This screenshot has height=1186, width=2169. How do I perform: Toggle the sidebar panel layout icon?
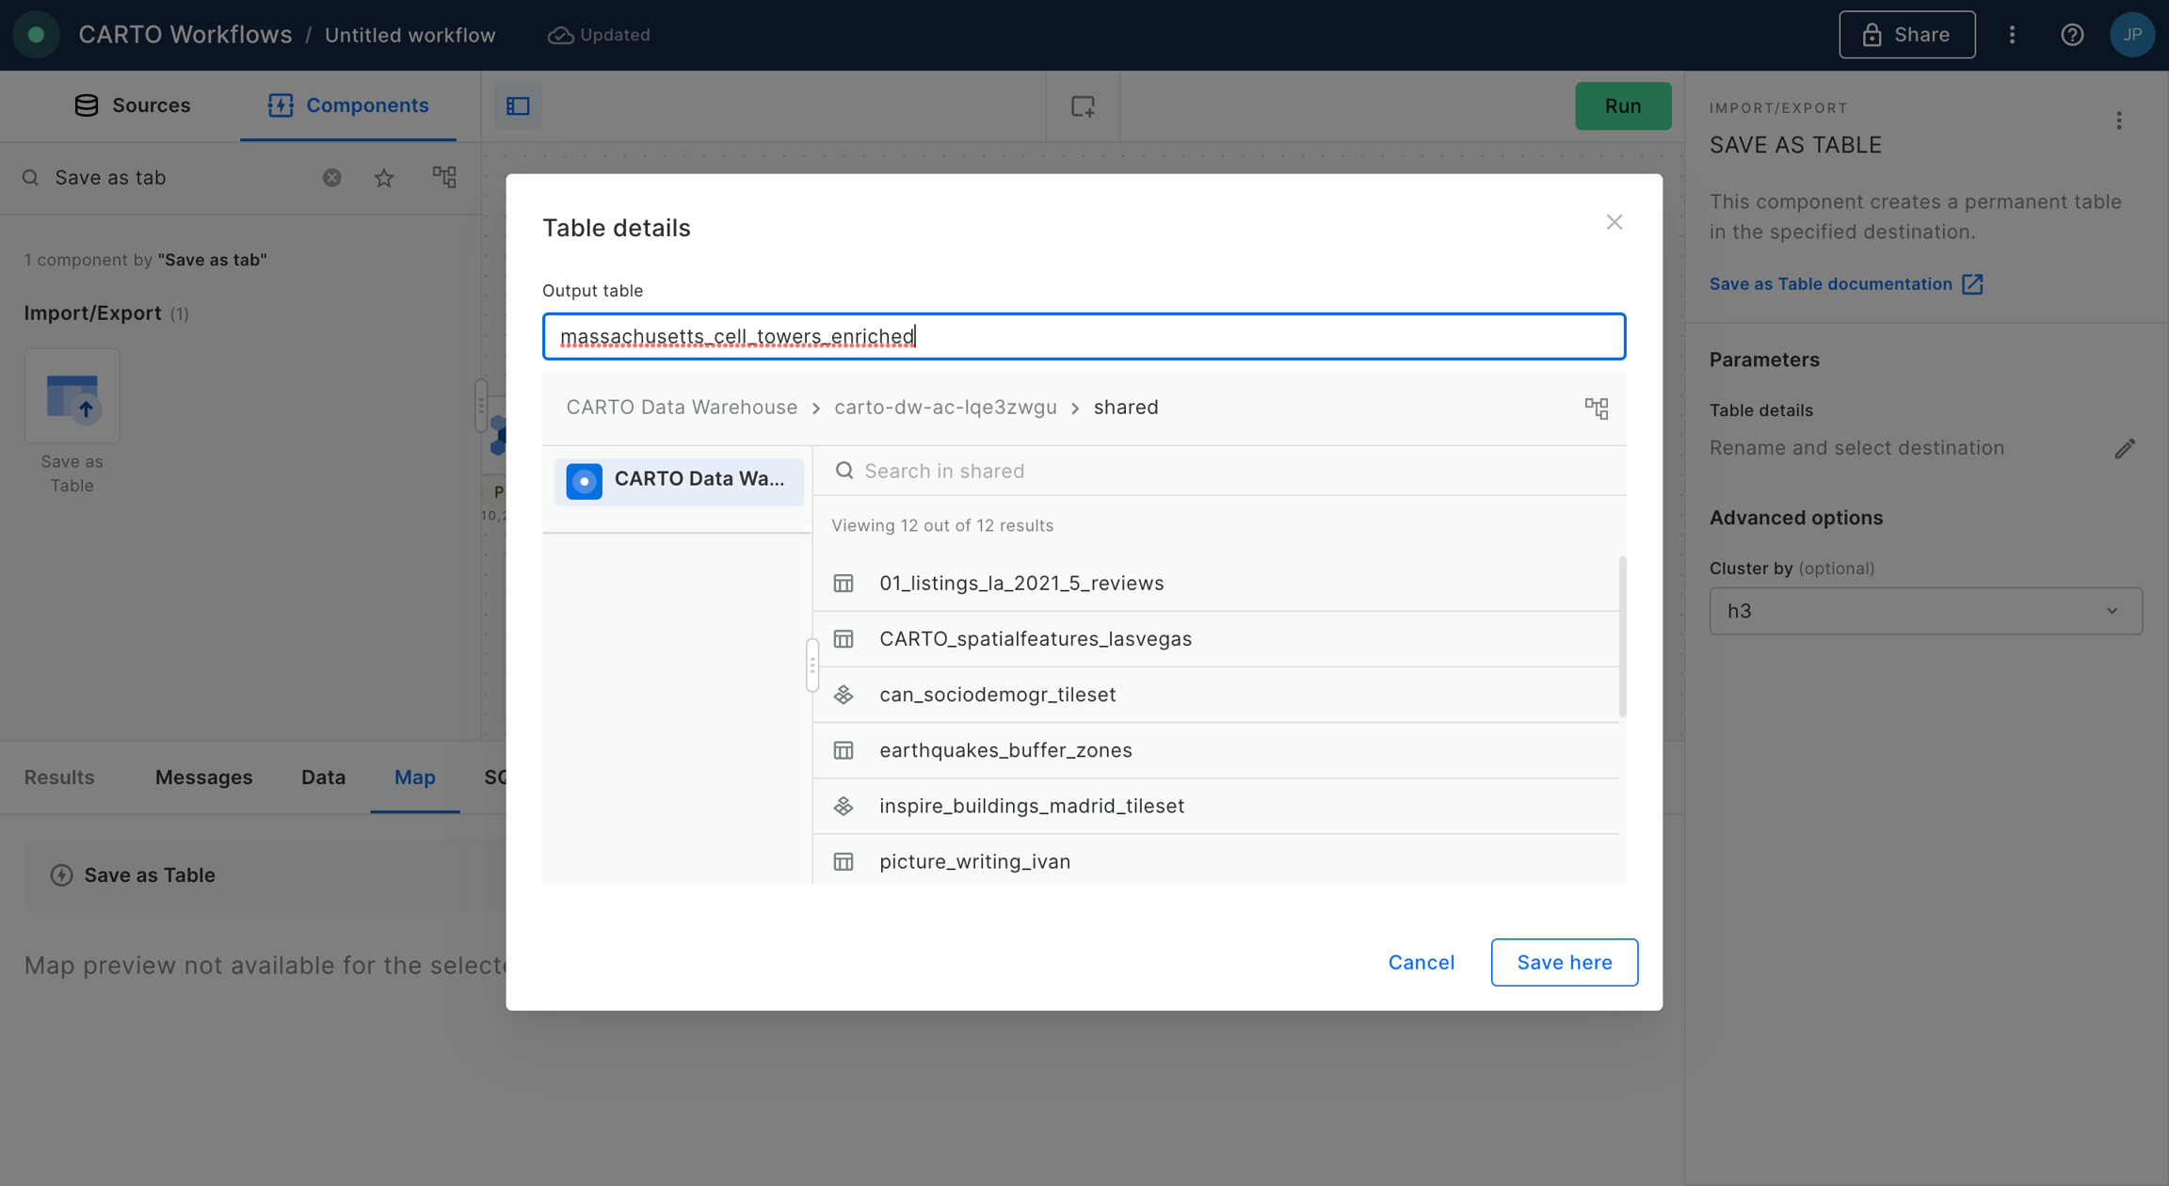tap(518, 105)
